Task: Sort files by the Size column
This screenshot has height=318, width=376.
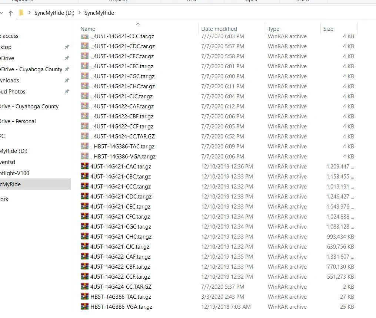Action: point(328,29)
